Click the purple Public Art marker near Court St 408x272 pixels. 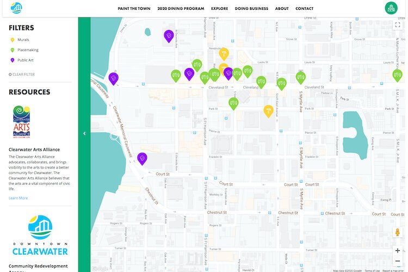point(142,158)
